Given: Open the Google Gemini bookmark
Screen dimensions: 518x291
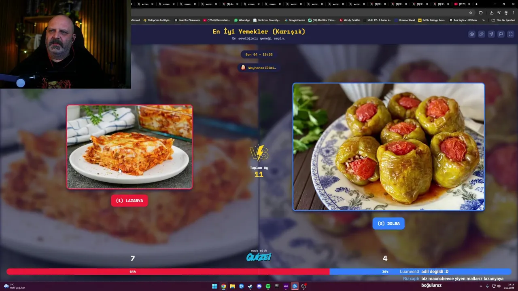Looking at the screenshot, I should (x=295, y=20).
